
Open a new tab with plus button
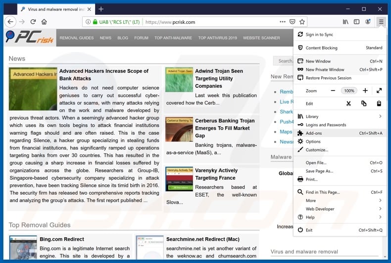click(101, 9)
